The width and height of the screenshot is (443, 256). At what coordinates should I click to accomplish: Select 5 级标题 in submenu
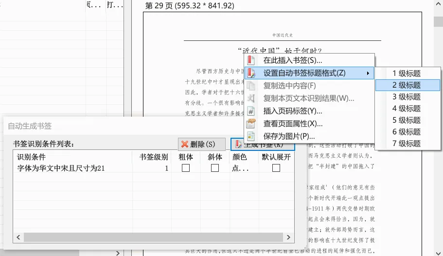408,120
